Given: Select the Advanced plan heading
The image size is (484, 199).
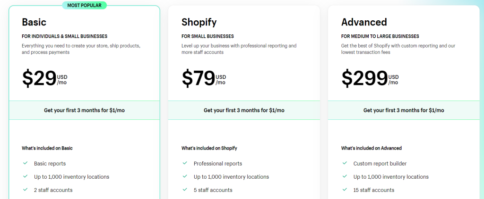Looking at the screenshot, I should 364,22.
